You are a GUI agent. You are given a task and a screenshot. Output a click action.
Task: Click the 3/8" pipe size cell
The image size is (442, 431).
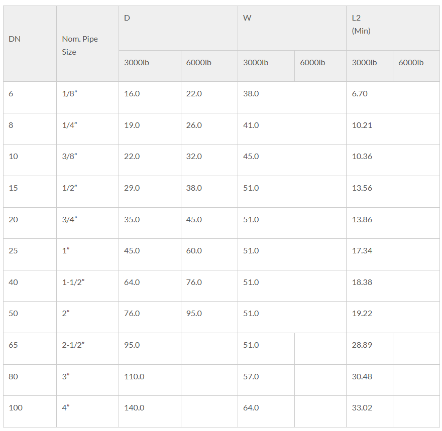tap(70, 157)
